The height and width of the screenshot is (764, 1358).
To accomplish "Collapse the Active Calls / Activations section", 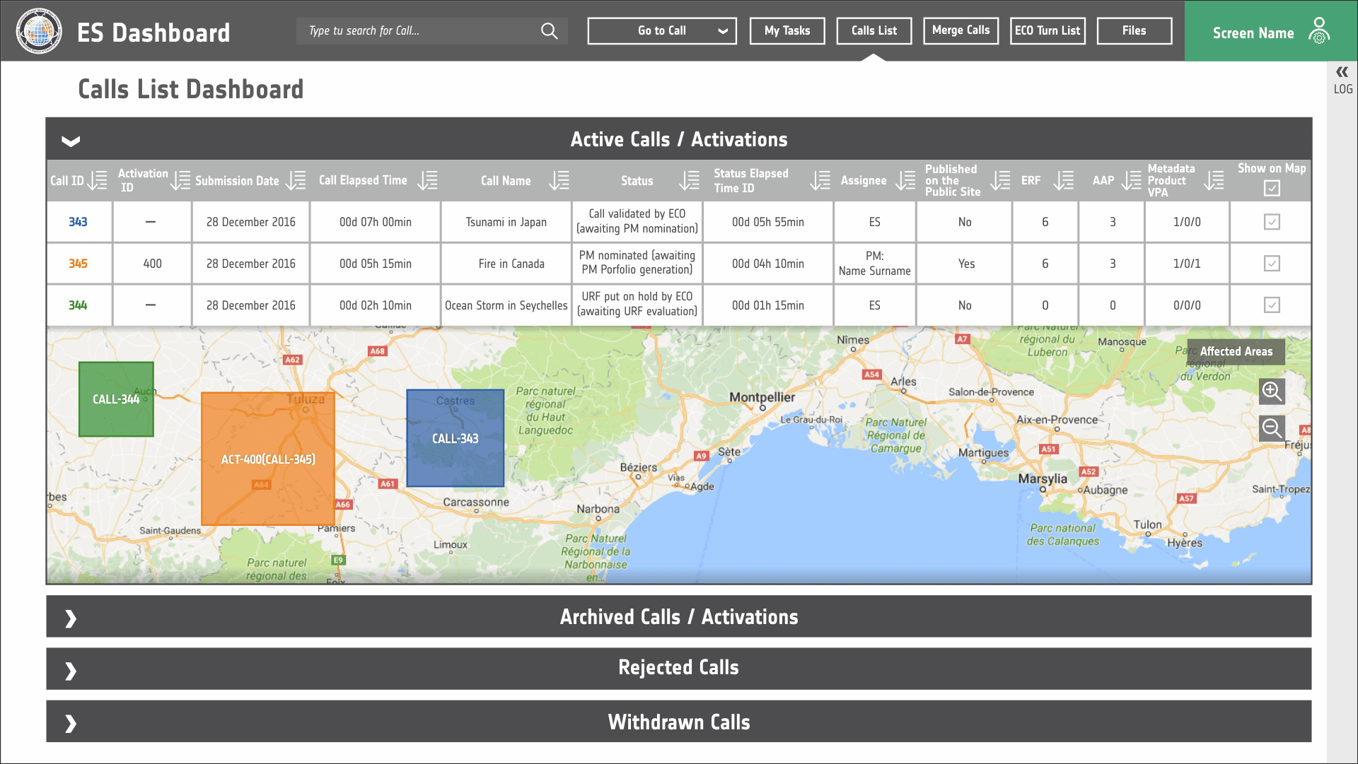I will [71, 141].
